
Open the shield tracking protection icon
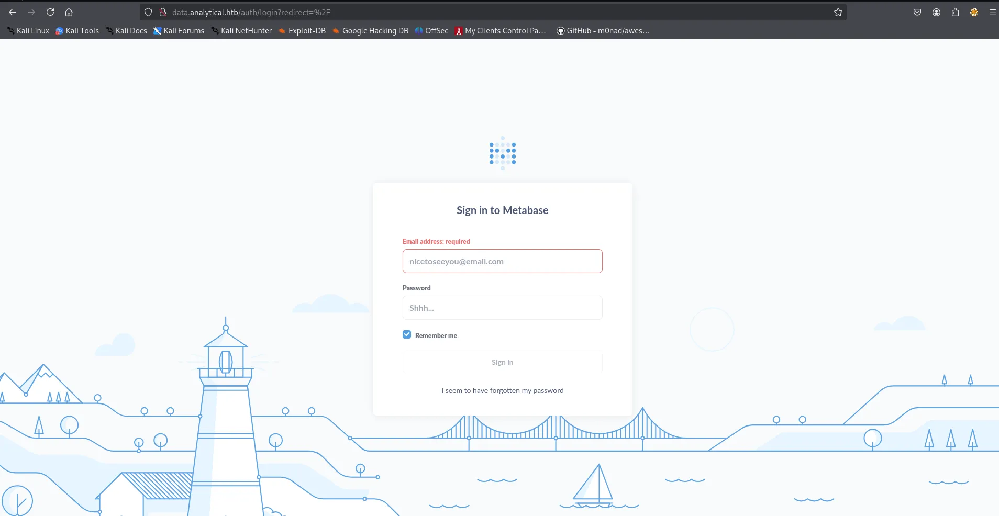point(148,12)
